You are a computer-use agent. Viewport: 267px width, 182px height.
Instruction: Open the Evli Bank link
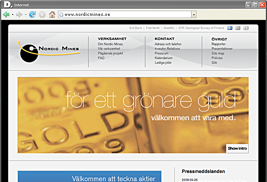tap(135, 28)
